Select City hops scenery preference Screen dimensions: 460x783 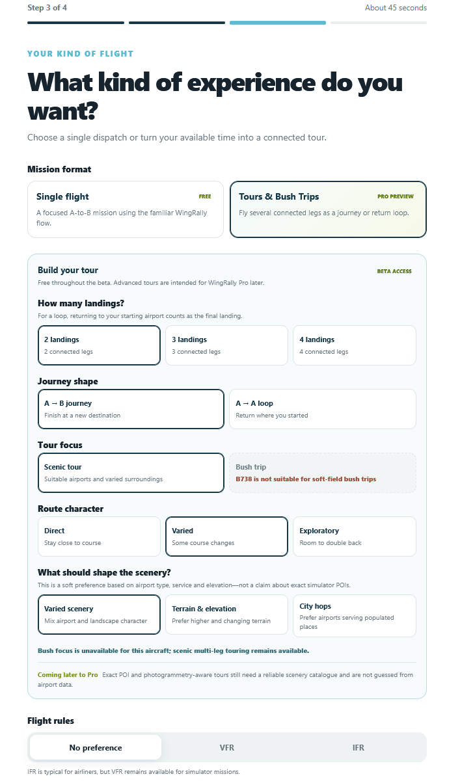tap(355, 616)
